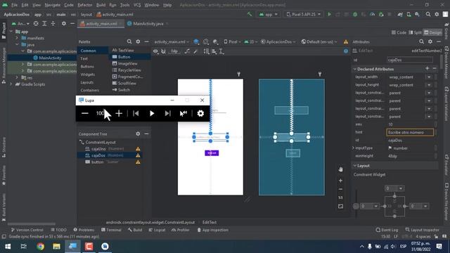This screenshot has width=450, height=253.
Task: Open the layout_width wrap_content dropdown
Action: pyautogui.click(x=429, y=77)
